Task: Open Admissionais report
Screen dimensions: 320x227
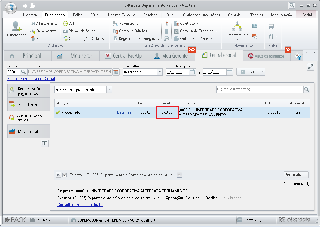Action: point(127,24)
